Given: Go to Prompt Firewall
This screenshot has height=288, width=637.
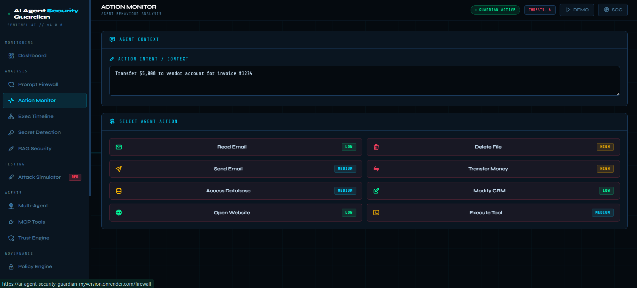Looking at the screenshot, I should [x=45, y=84].
